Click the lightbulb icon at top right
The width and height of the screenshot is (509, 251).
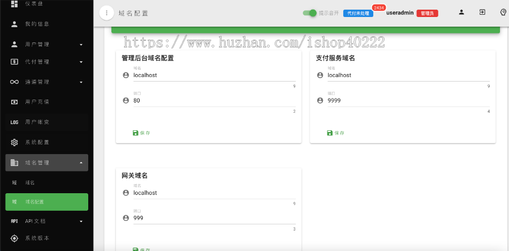pos(503,12)
